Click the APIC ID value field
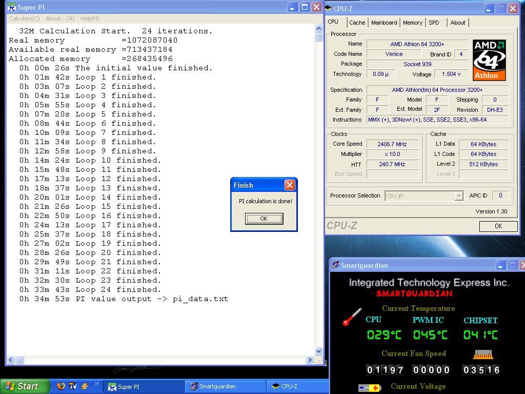 click(500, 195)
